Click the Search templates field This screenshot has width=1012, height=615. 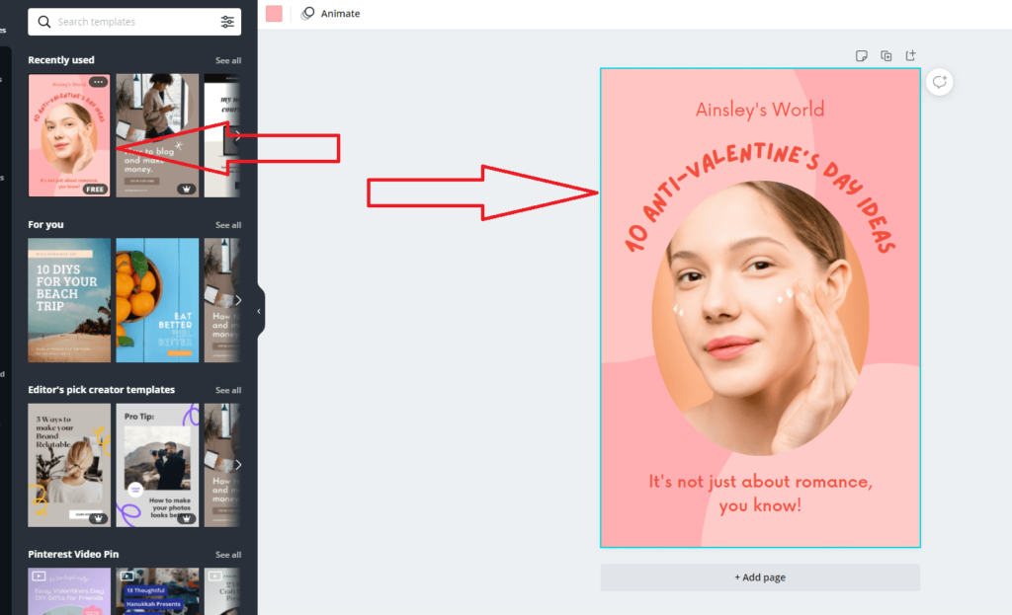point(134,22)
